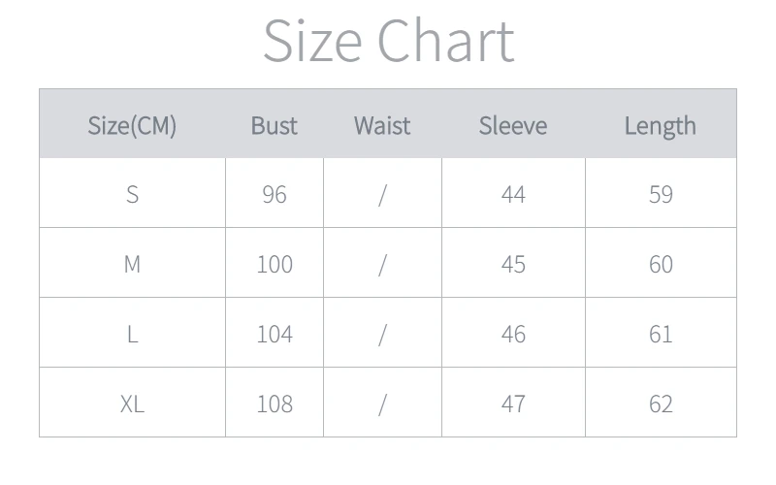Screen dimensions: 776x485
Task: Select bust value 108 cell
Action: point(275,404)
